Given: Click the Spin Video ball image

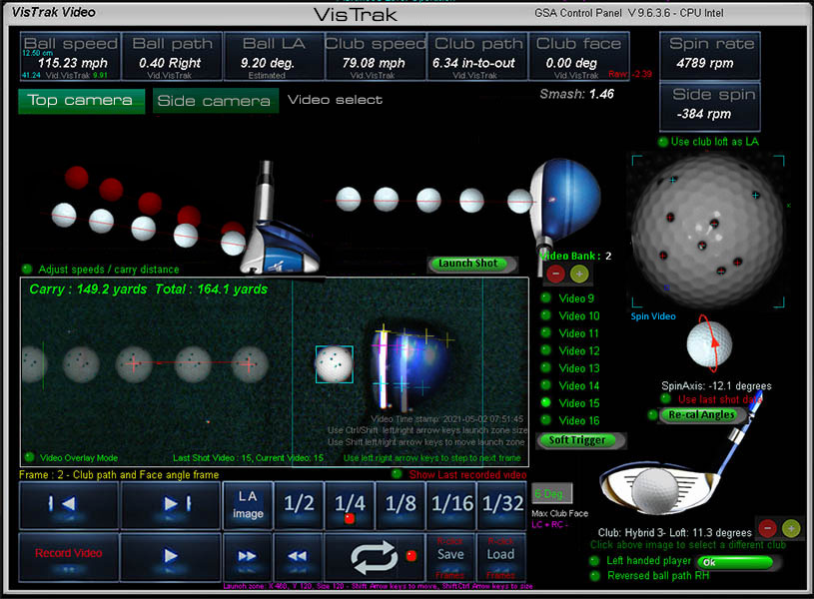Looking at the screenshot, I should [708, 231].
